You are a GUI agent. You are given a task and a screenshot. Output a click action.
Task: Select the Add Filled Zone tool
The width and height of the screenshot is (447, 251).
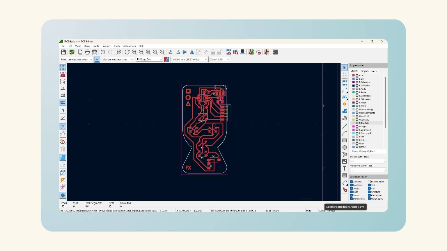[x=345, y=111]
